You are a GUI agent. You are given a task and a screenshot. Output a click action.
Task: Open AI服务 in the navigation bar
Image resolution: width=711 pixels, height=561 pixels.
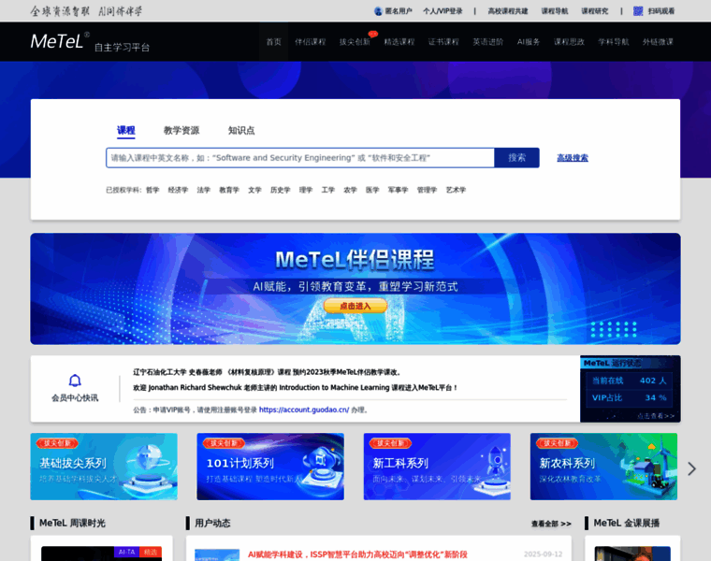pyautogui.click(x=529, y=42)
